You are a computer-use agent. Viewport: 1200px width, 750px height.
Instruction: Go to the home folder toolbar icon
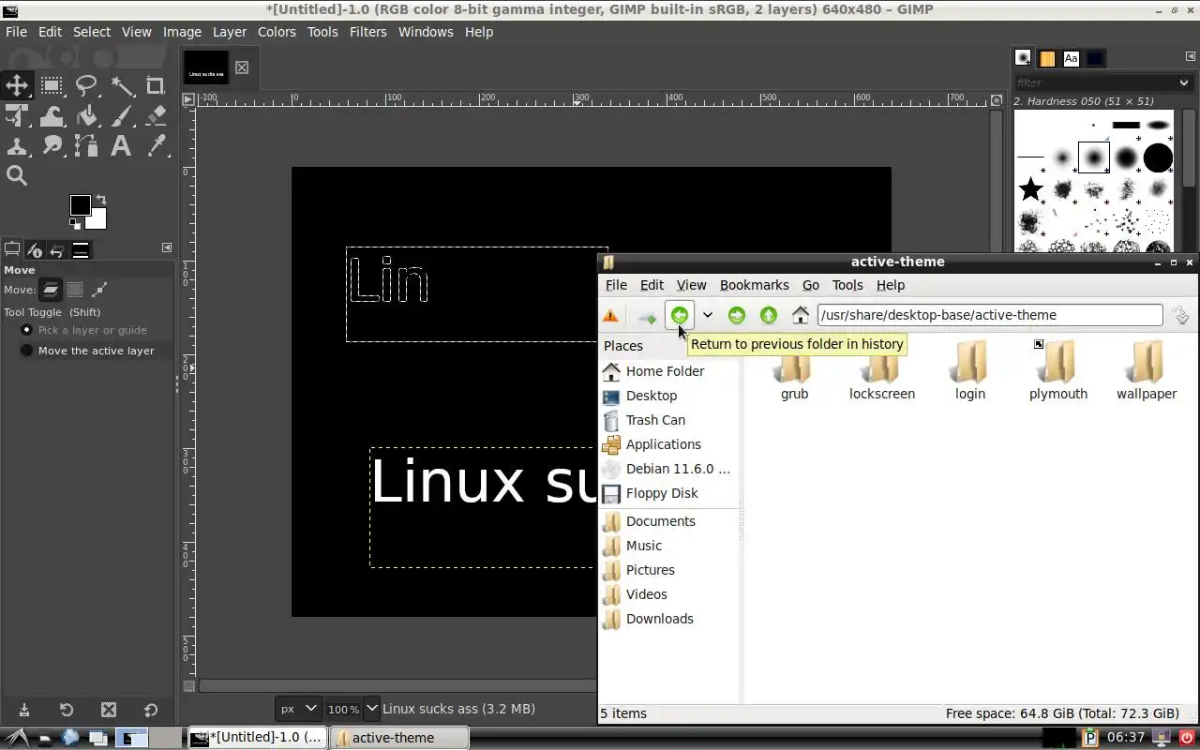coord(801,316)
